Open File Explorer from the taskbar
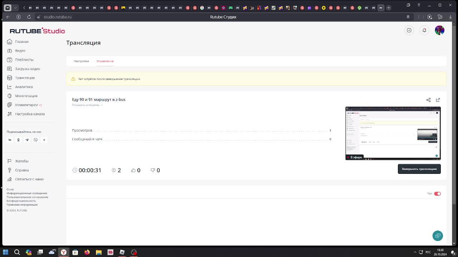The image size is (458, 257). point(99,252)
